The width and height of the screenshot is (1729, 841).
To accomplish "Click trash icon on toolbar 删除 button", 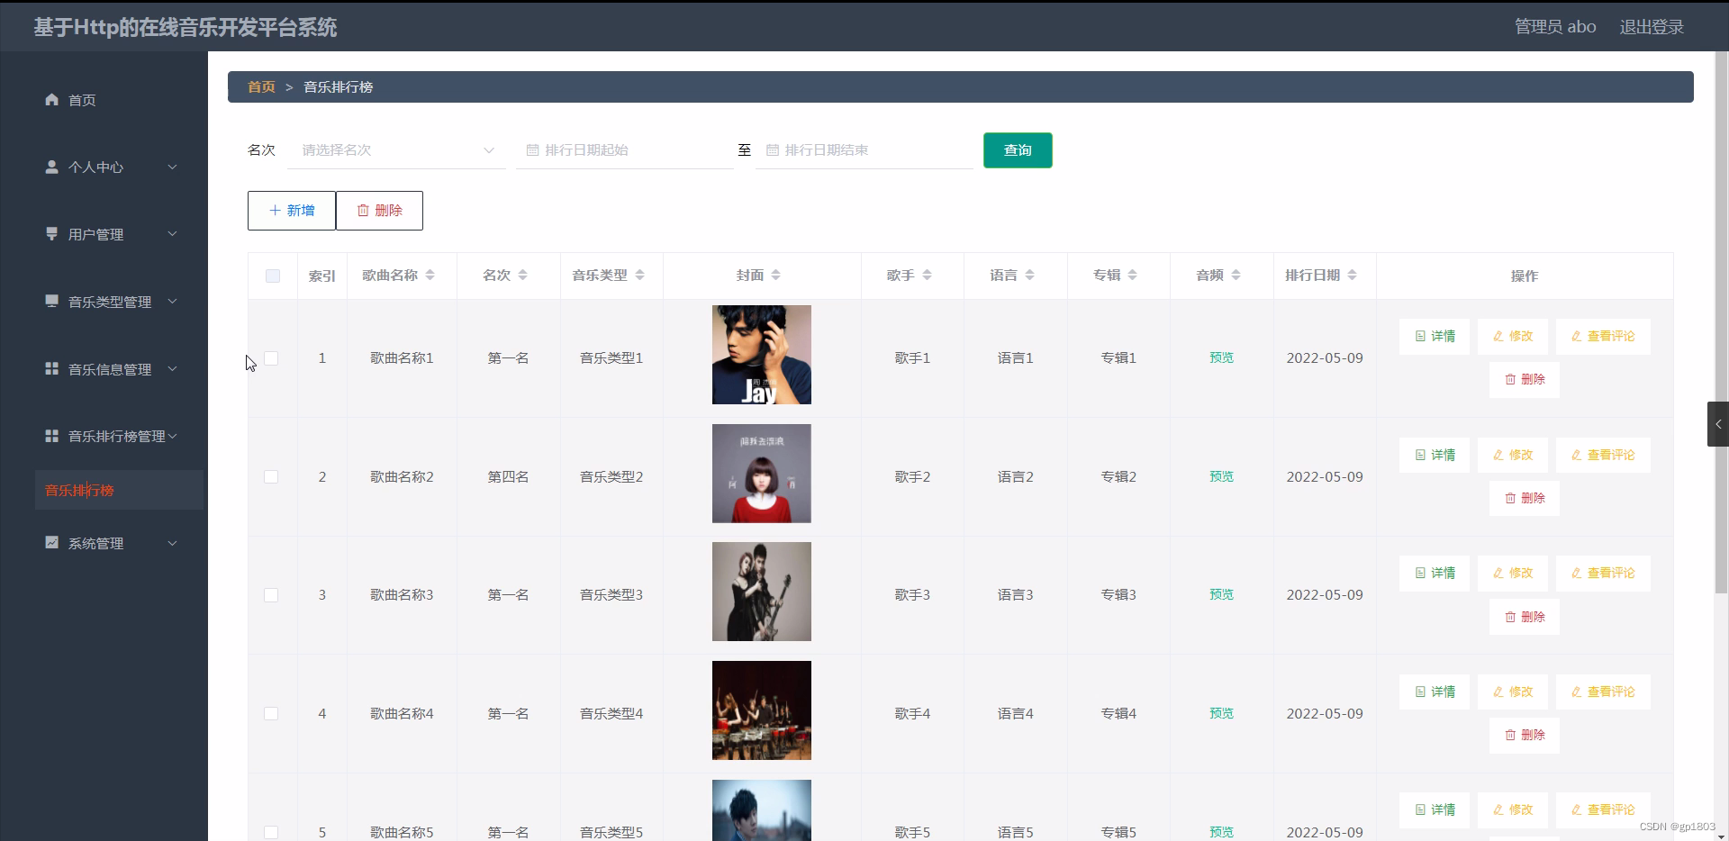I will click(363, 211).
